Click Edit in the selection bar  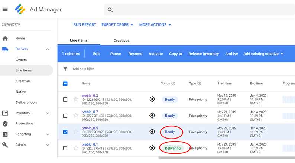point(96,54)
